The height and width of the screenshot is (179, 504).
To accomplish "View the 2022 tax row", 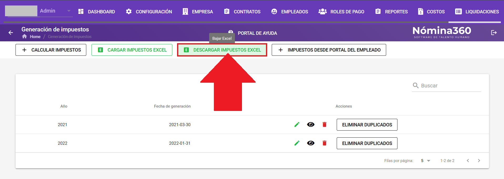I will pyautogui.click(x=311, y=143).
